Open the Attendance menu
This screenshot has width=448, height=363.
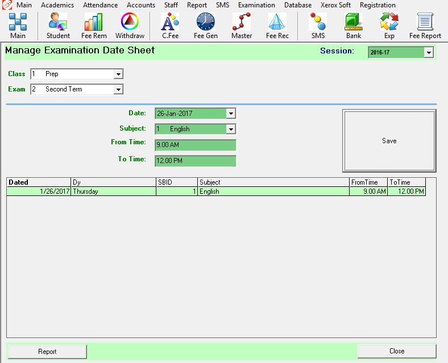click(x=100, y=5)
